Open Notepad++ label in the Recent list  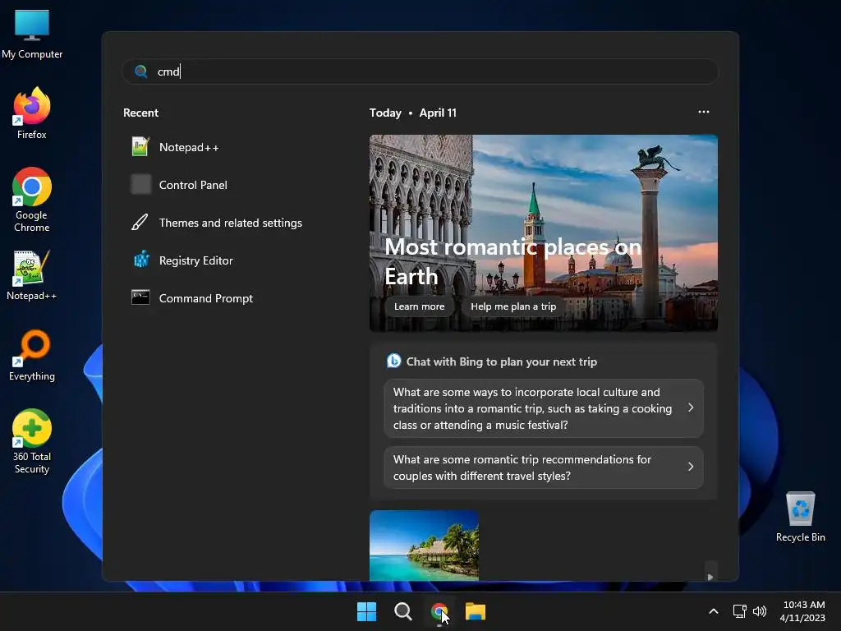coord(189,147)
